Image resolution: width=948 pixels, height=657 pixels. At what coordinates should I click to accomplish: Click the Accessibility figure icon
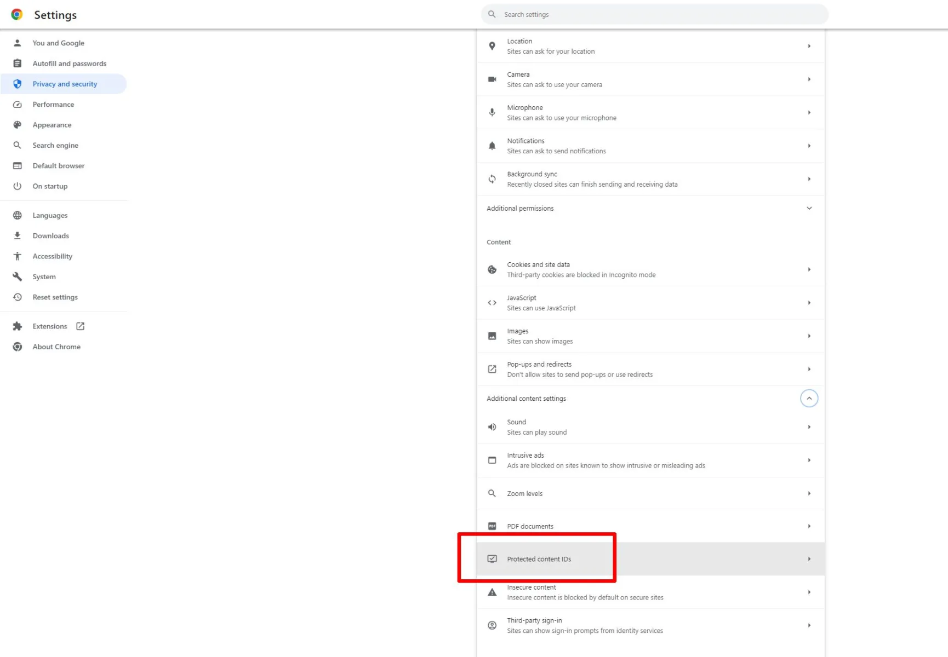click(x=18, y=256)
